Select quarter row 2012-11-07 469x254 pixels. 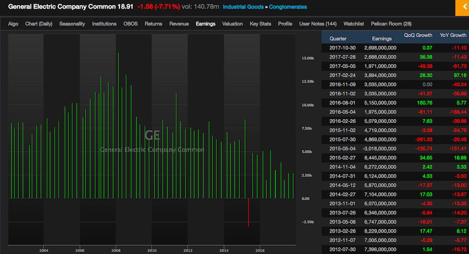[395, 240]
